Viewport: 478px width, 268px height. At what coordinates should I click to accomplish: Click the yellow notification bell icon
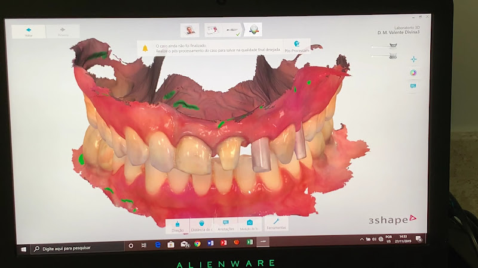tap(145, 48)
